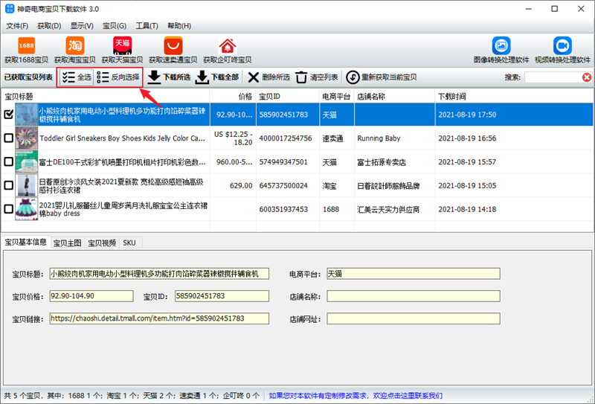Uncheck the first 天猫 item checkbox
The image size is (595, 404).
(x=9, y=115)
